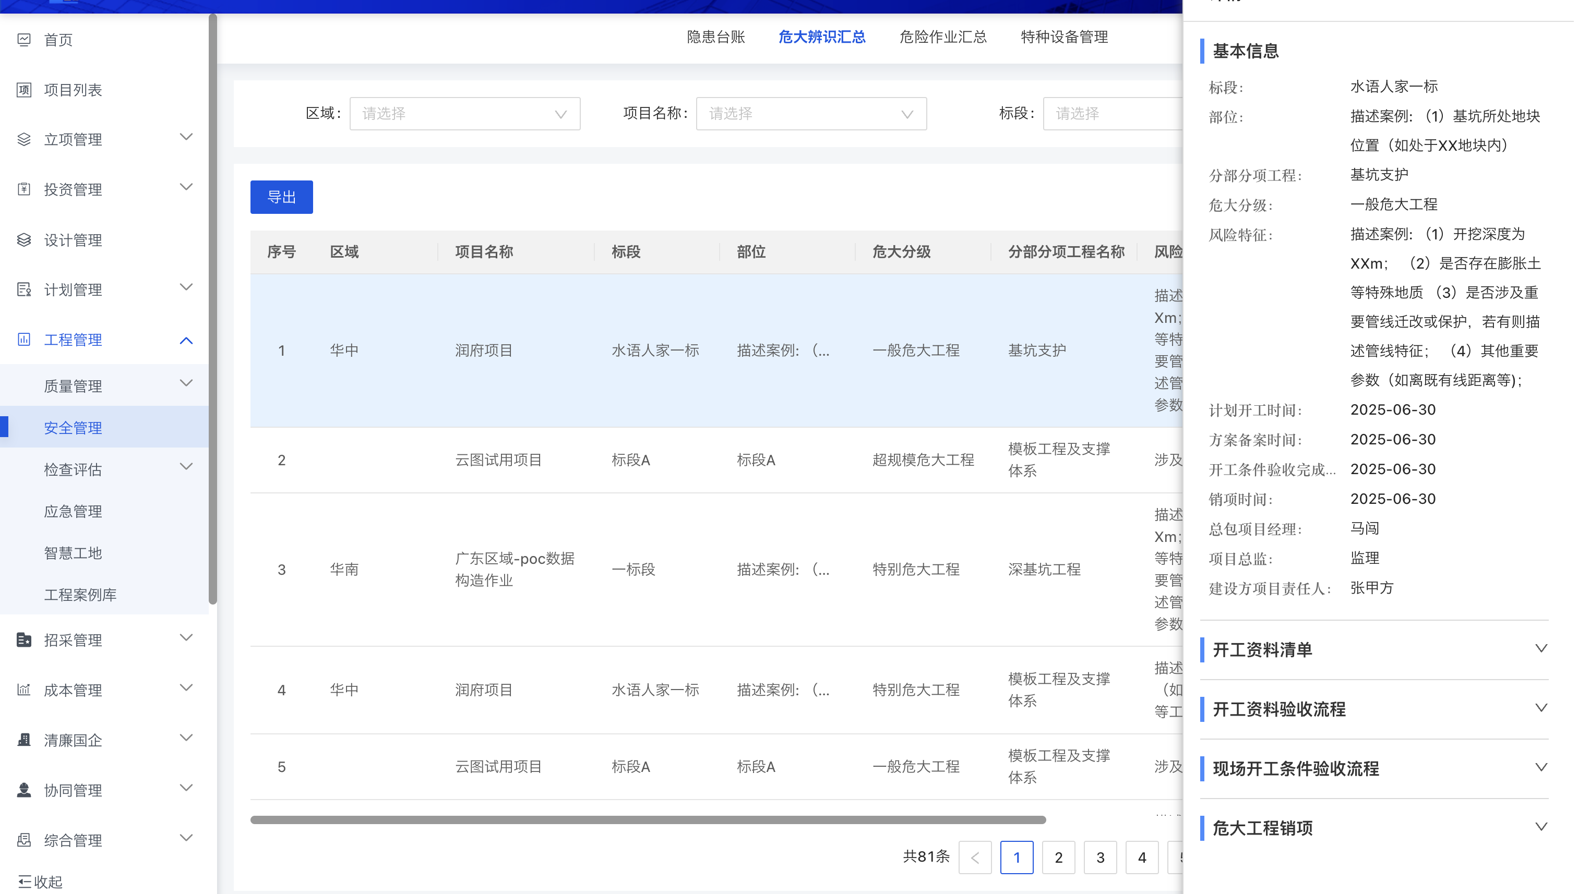Switch to the 隐患台账 tab
The height and width of the screenshot is (894, 1578).
715,37
